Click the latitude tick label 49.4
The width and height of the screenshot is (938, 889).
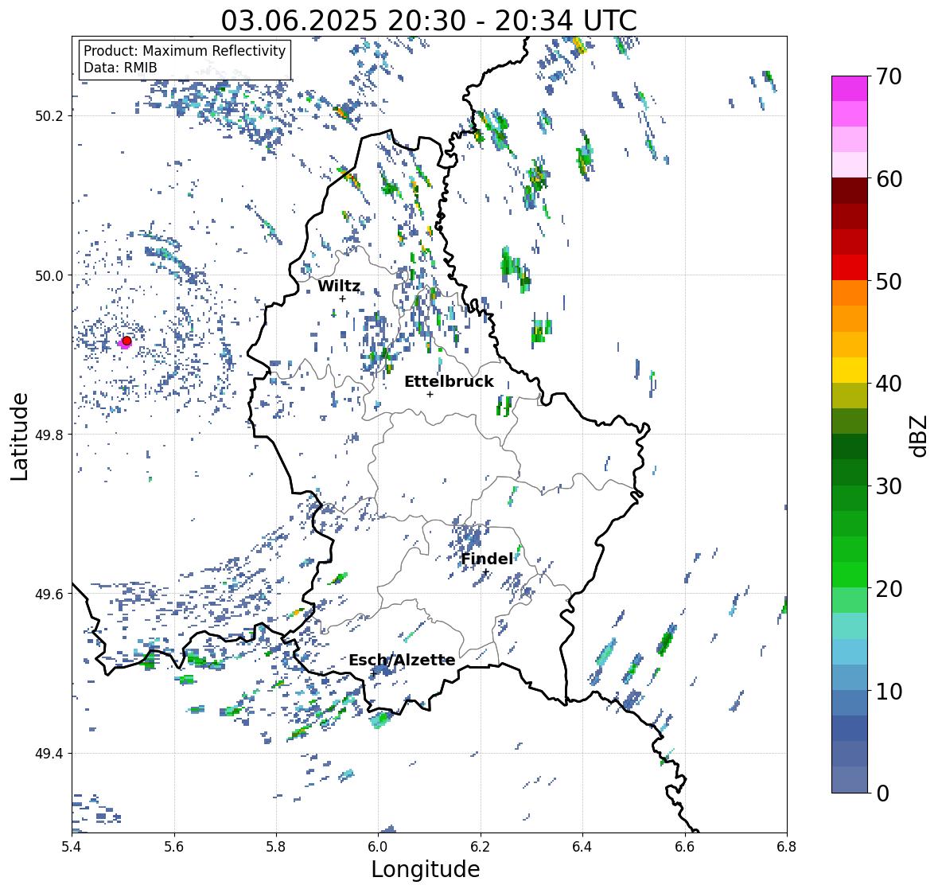(49, 754)
